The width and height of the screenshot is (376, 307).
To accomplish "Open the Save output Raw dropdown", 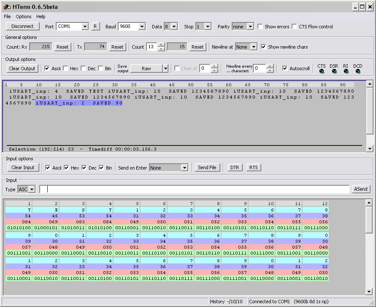I will (165, 69).
